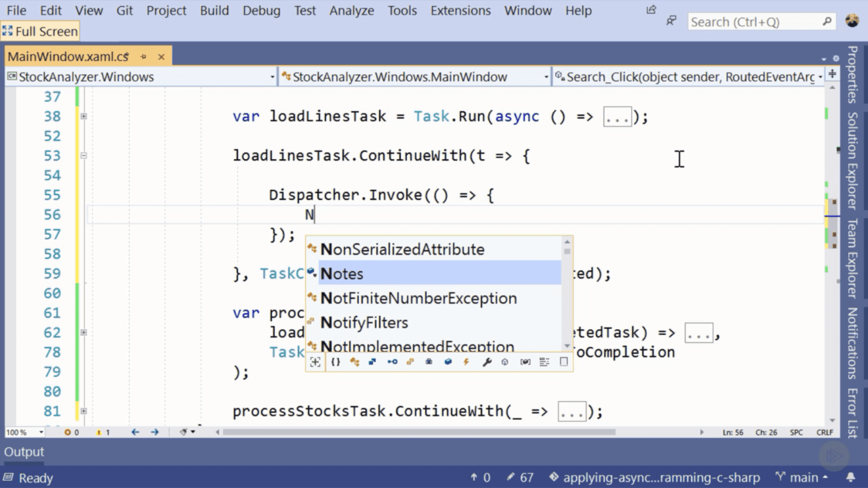The image size is (868, 488).
Task: Expand the collapsed region on line 38
Action: coord(84,116)
